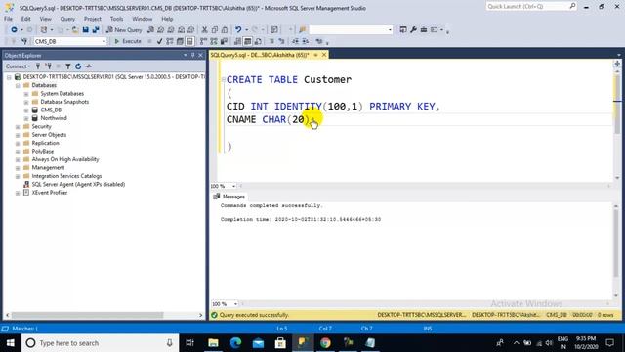The width and height of the screenshot is (625, 352).
Task: Click the Paste icon in toolbar
Action: 225,30
